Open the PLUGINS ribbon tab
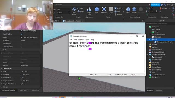Screen dimensions: 175x98 click(x=59, y=5)
